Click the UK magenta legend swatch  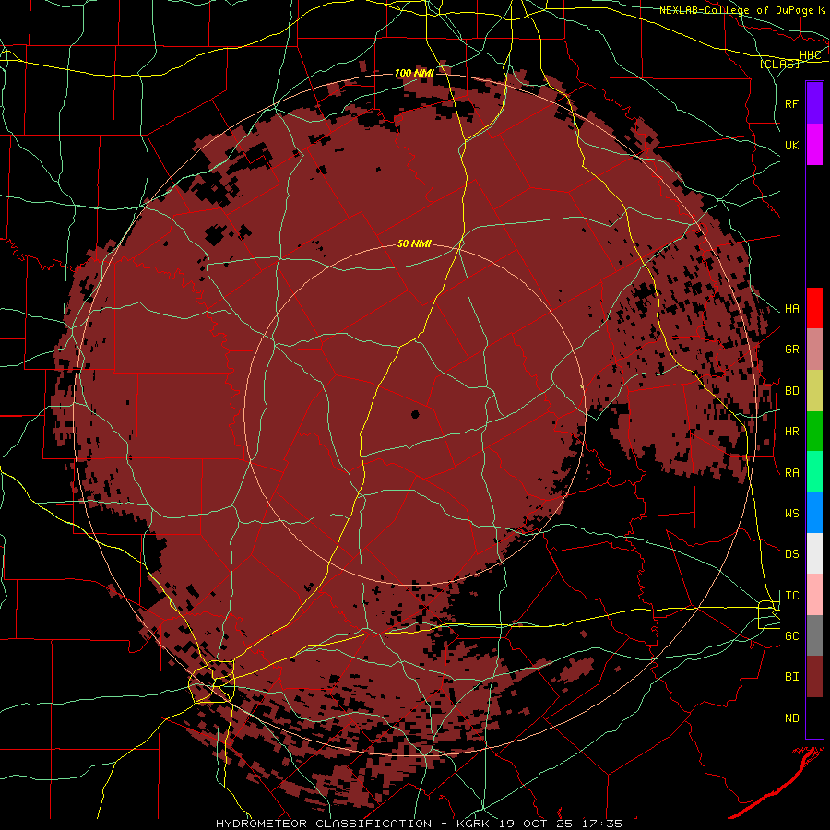814,145
